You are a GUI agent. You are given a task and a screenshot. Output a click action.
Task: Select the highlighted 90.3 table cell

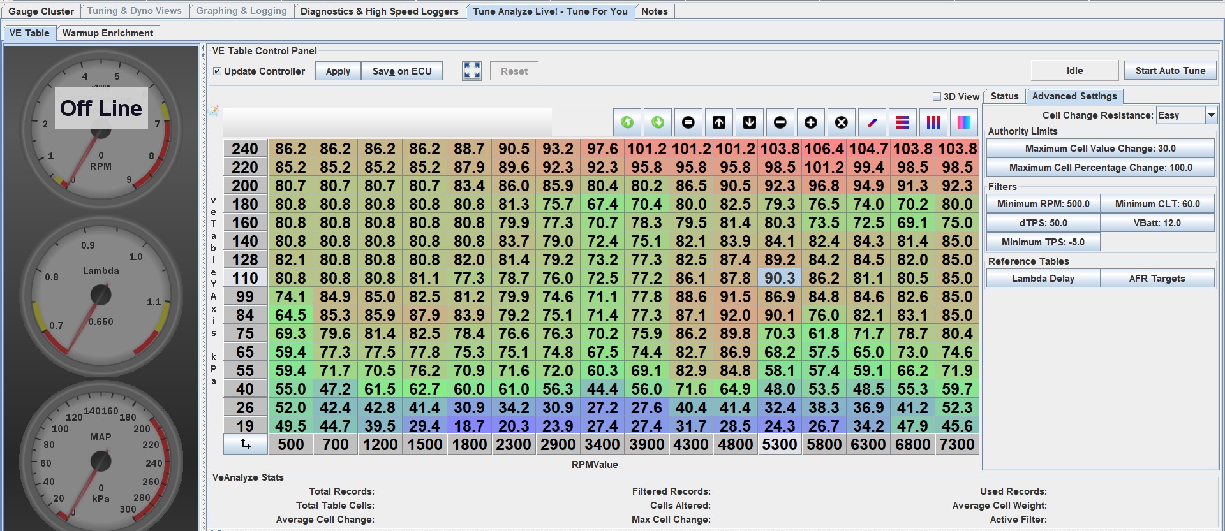point(779,279)
